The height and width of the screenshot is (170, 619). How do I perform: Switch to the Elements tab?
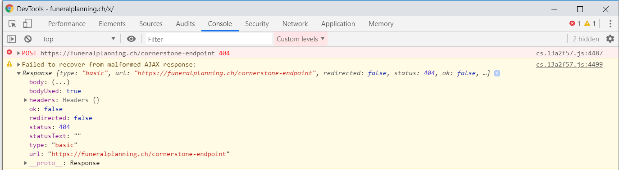pos(112,24)
